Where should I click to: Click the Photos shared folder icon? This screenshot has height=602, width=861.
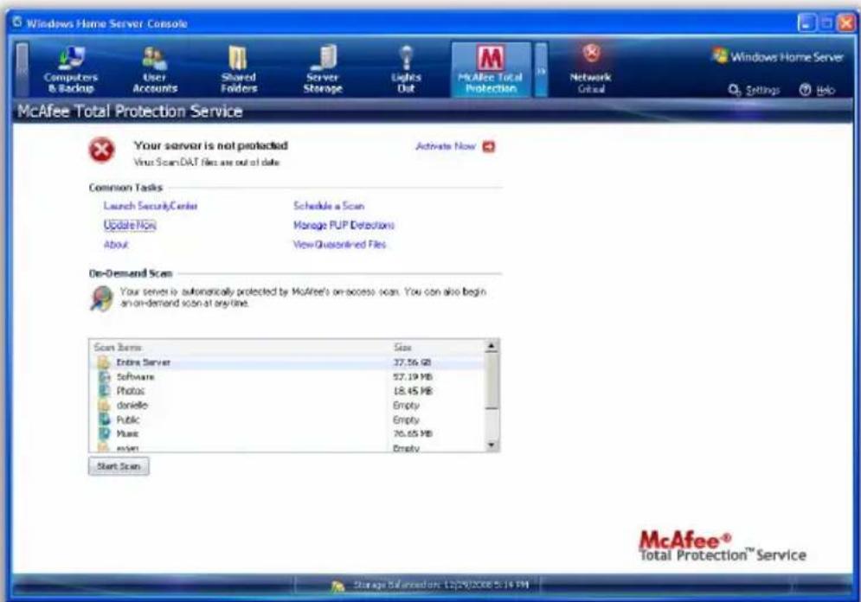104,391
